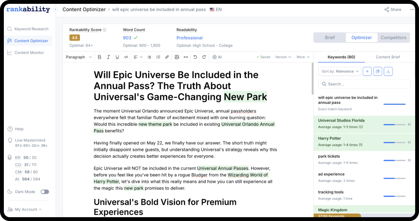Undo the last edit
Screen dimensions: 419x221
195,57
